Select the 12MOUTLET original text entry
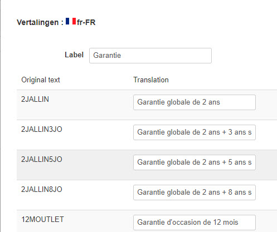 tap(42, 220)
